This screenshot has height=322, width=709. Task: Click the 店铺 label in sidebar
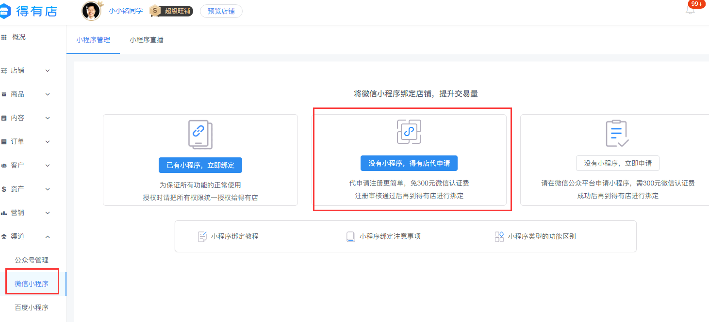point(17,71)
